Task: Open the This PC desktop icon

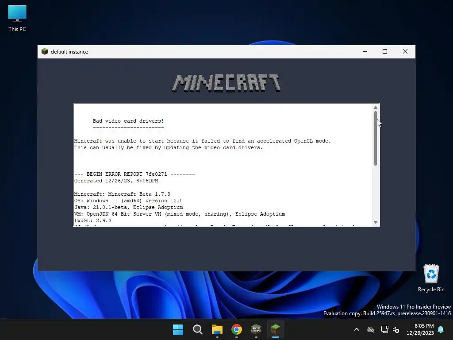Action: (17, 19)
